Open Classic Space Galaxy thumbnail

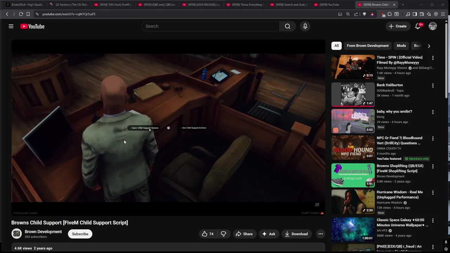(353, 230)
